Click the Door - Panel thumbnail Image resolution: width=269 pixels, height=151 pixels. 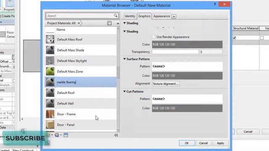tap(50, 125)
